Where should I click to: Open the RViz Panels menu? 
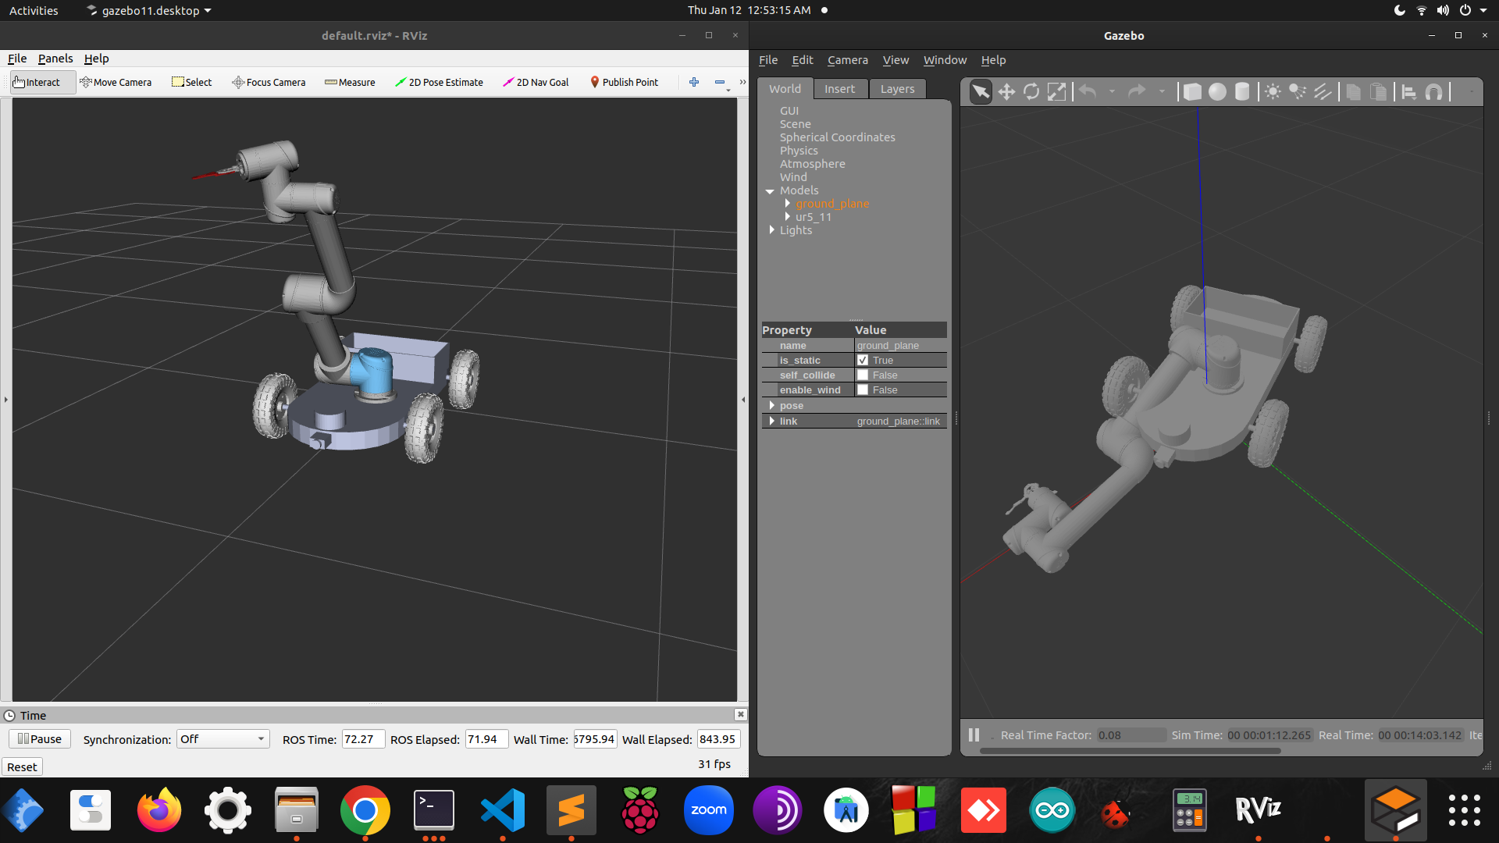click(55, 59)
